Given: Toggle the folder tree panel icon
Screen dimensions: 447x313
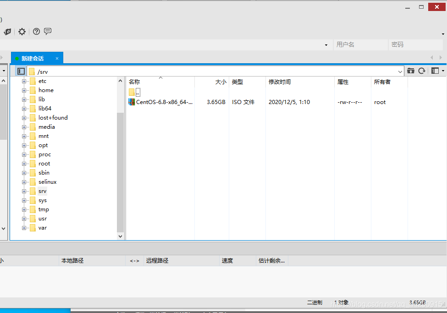Looking at the screenshot, I should pos(21,71).
